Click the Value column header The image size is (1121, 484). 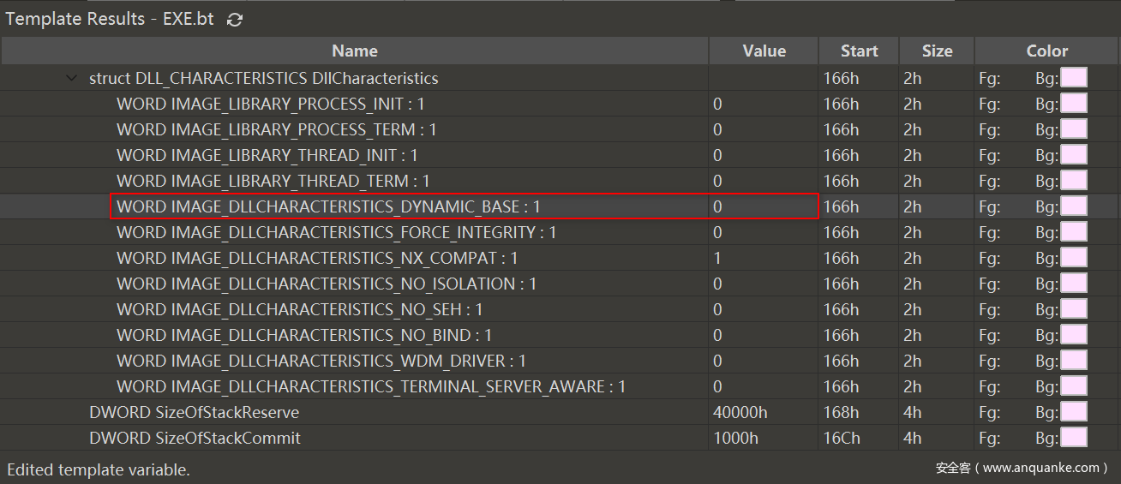764,51
